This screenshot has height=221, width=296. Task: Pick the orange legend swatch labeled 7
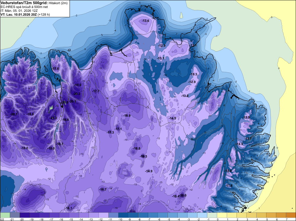point(291,215)
